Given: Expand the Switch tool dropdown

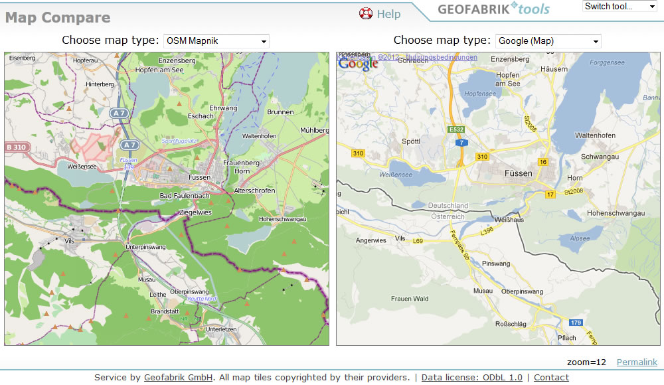Looking at the screenshot, I should pos(619,7).
